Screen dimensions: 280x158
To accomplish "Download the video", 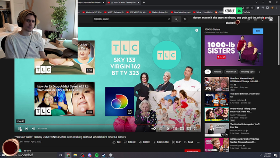I will click(161, 142).
